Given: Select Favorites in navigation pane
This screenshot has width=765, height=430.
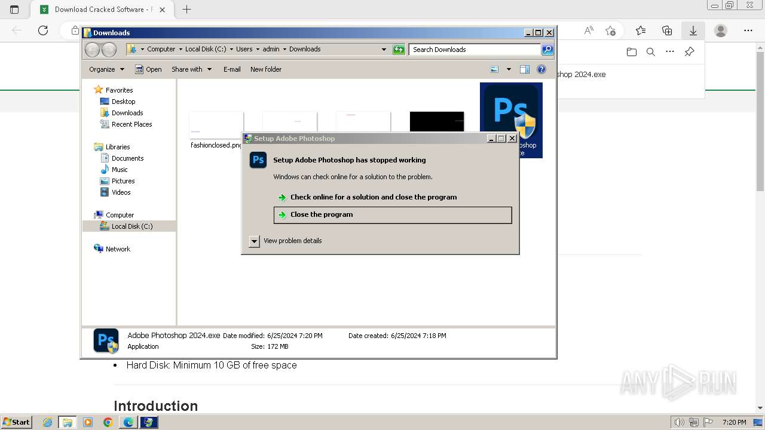Looking at the screenshot, I should (119, 90).
